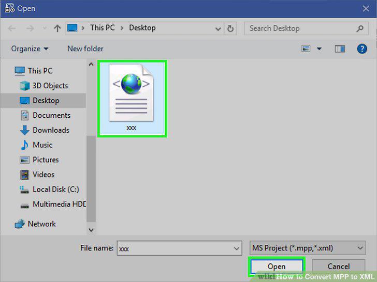Close the Open dialog window
377x282 pixels.
point(366,9)
